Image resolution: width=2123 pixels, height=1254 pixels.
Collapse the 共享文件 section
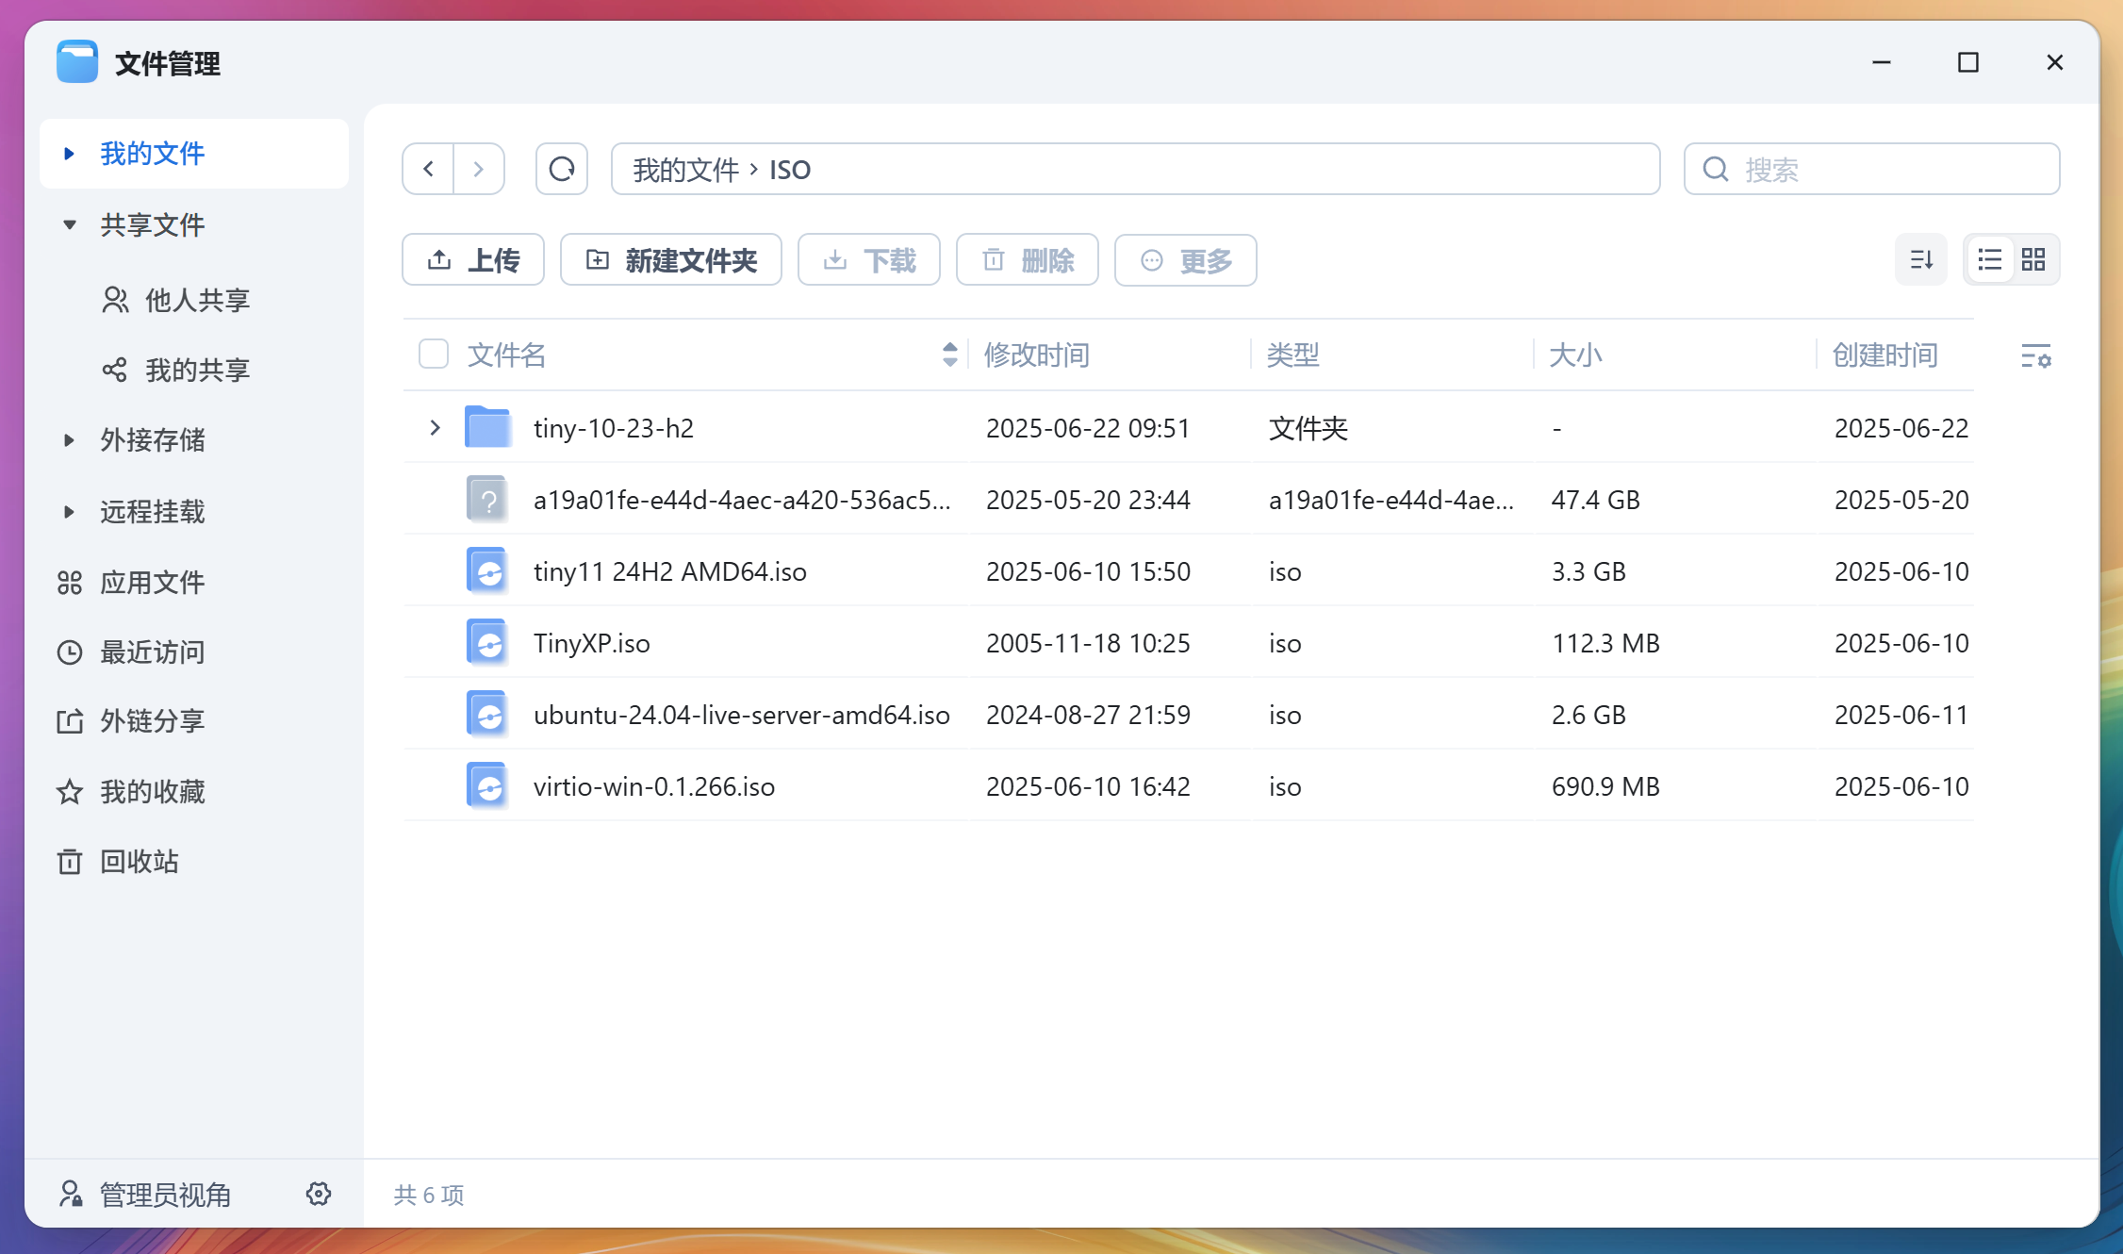click(x=69, y=224)
